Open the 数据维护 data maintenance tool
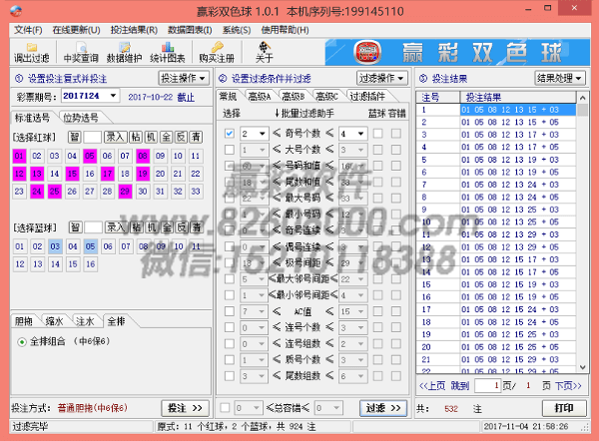 [x=124, y=52]
